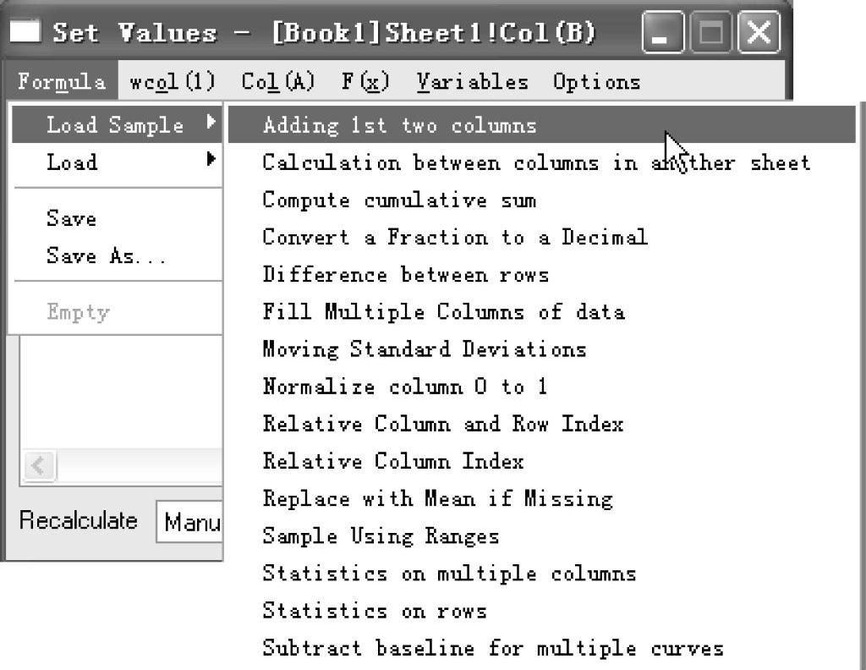Click the Set Values window icon

point(25,30)
